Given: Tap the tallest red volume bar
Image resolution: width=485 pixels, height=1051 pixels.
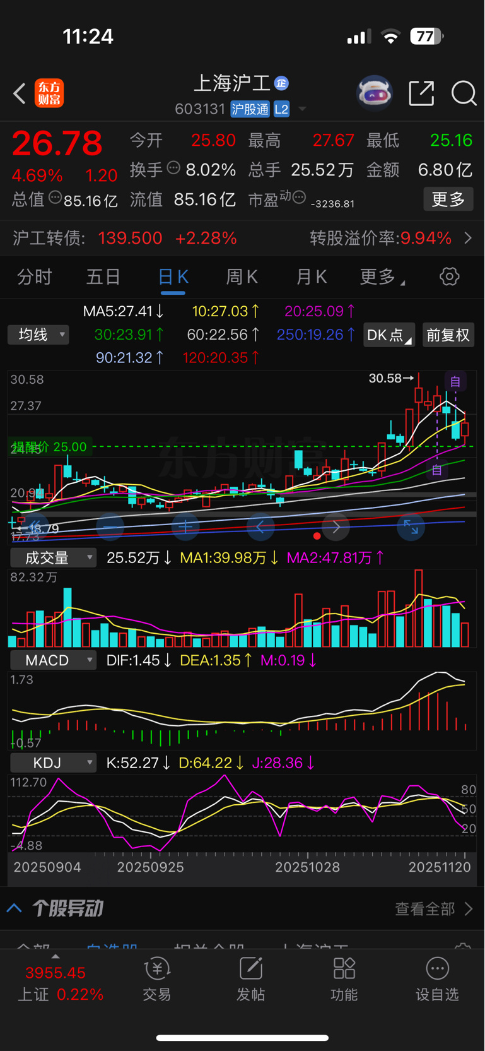Looking at the screenshot, I should coord(418,608).
